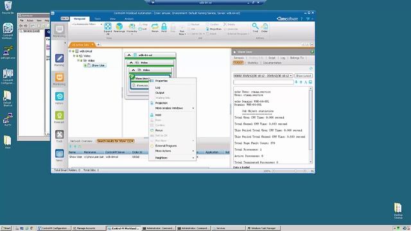The width and height of the screenshot is (411, 231).
Task: Open the PuTTY desktop shortcut
Action: click(x=8, y=120)
